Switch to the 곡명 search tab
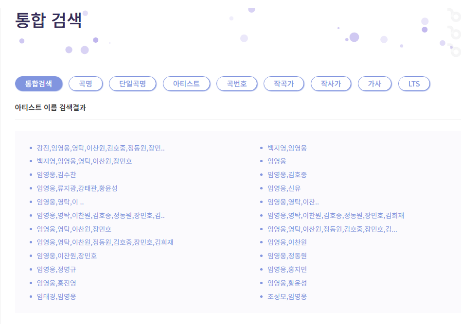Image resolution: width=461 pixels, height=324 pixels. (85, 84)
